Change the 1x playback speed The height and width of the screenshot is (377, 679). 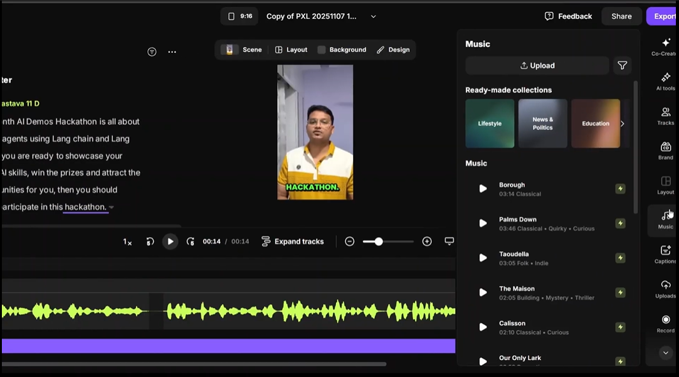(127, 242)
